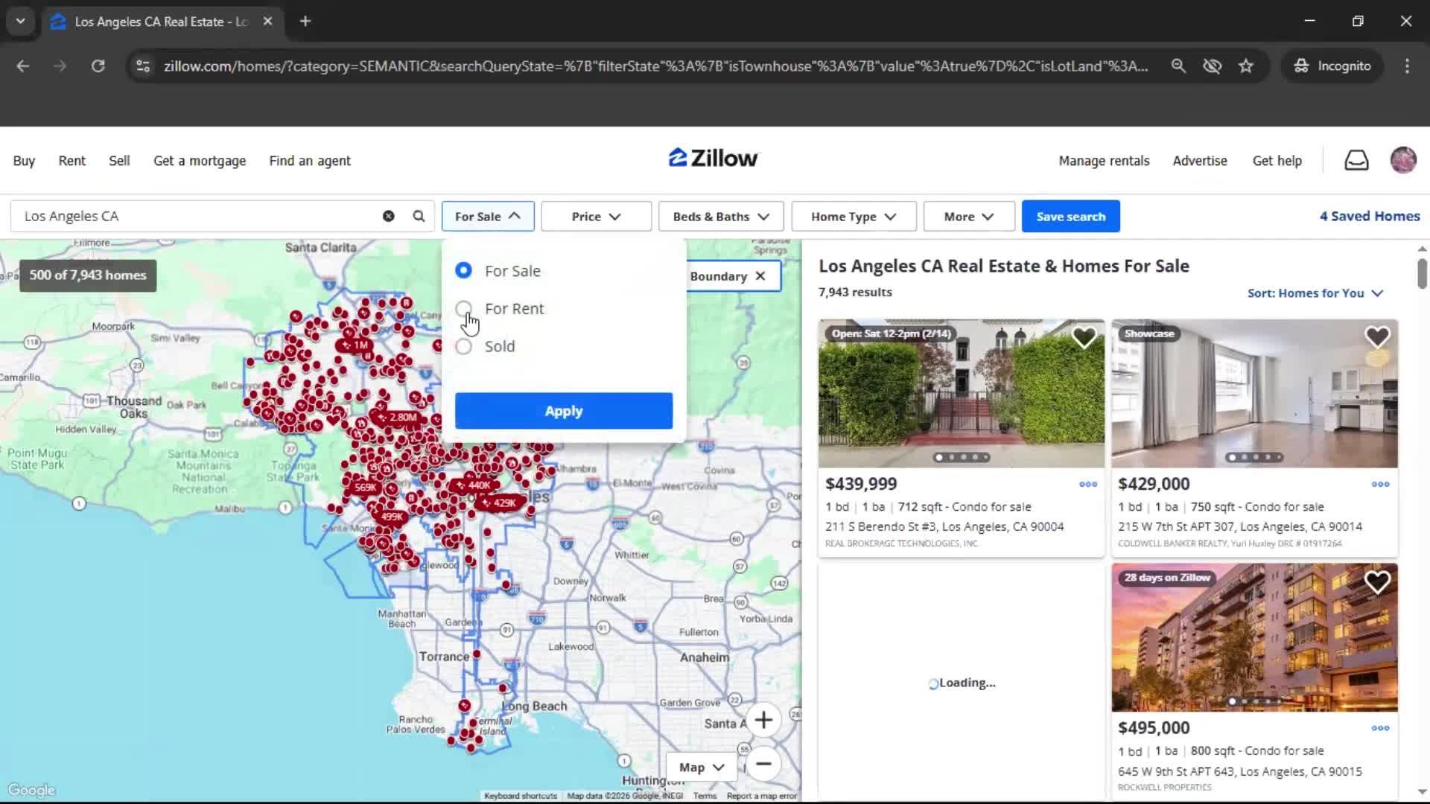Remove the map Boundary with its X

click(759, 275)
